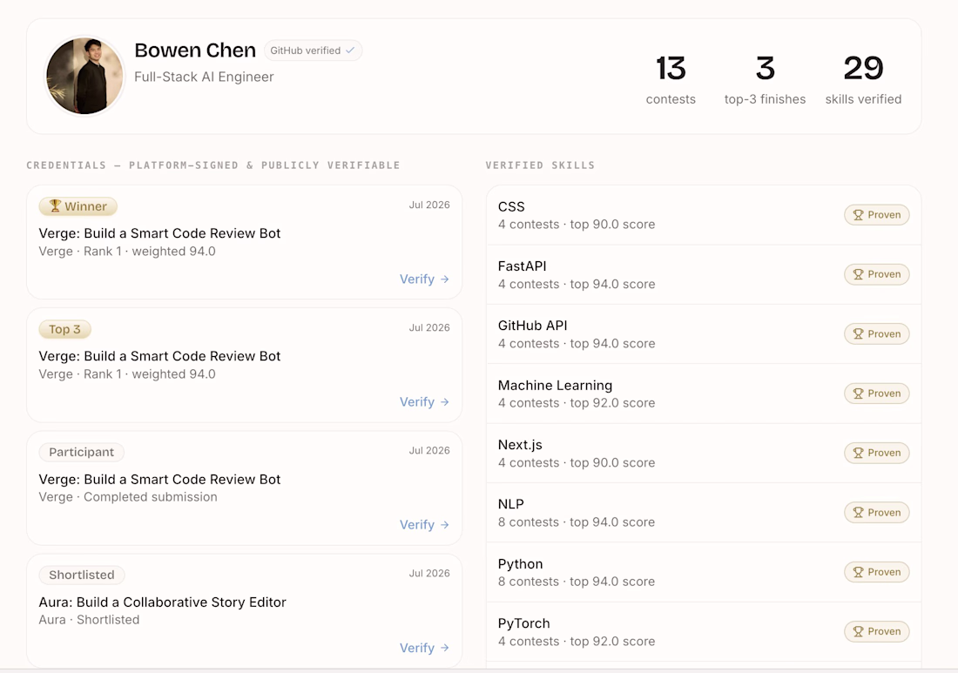Click the Proven trophy badge for GitHub API

tap(877, 334)
